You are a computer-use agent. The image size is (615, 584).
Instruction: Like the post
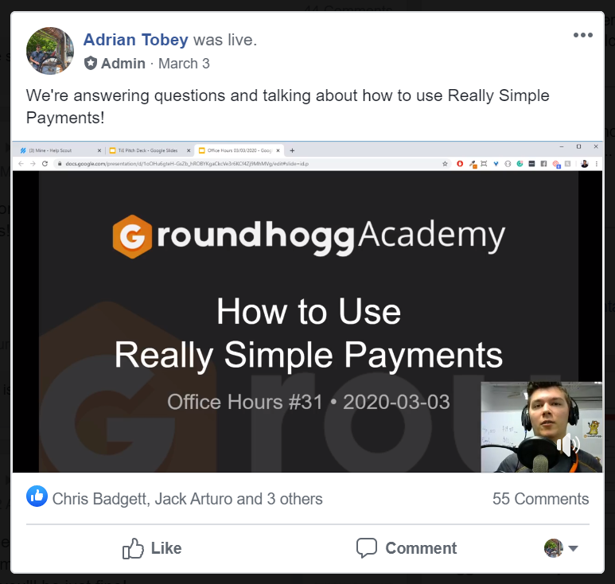(152, 548)
